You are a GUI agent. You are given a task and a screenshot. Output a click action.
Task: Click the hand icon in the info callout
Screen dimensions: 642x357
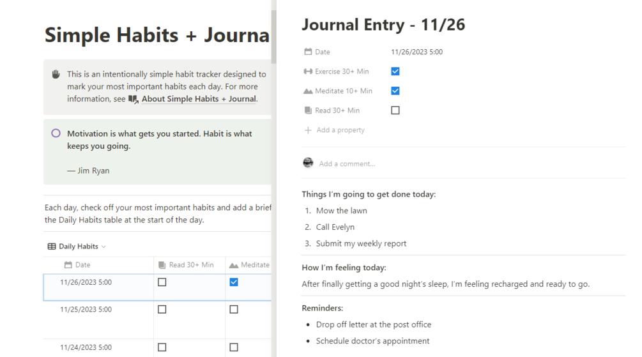[x=56, y=75]
